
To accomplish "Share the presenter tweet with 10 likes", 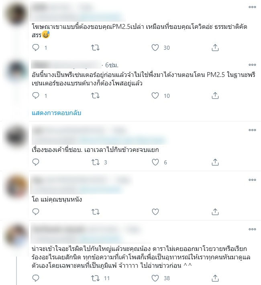I will (215, 95).
